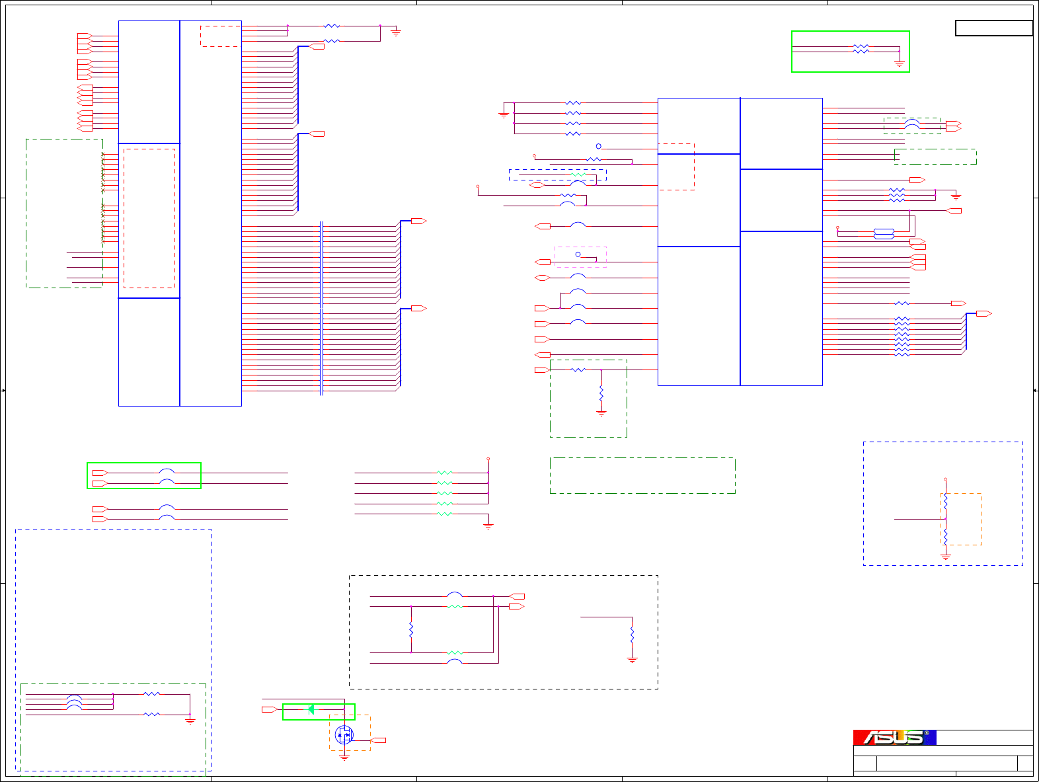Select the resistor inside the top-right green box
The height and width of the screenshot is (782, 1039).
pos(861,48)
